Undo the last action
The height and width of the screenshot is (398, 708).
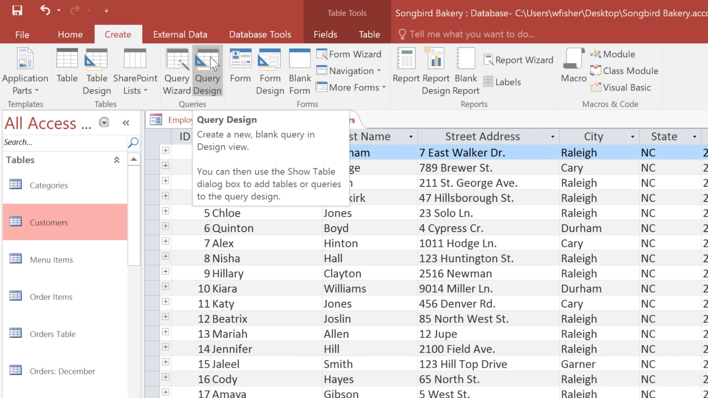[45, 10]
